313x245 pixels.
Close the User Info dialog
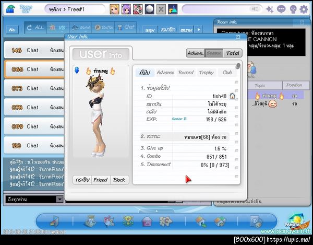(x=238, y=37)
